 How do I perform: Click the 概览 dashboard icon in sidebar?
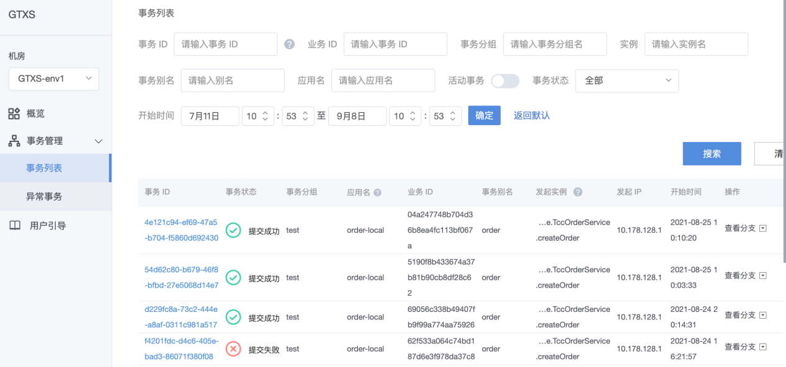(x=14, y=113)
